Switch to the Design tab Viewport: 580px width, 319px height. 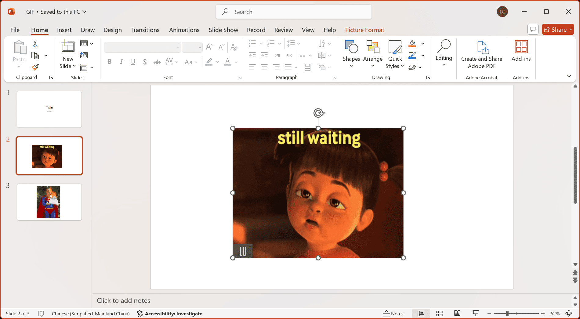(x=112, y=30)
